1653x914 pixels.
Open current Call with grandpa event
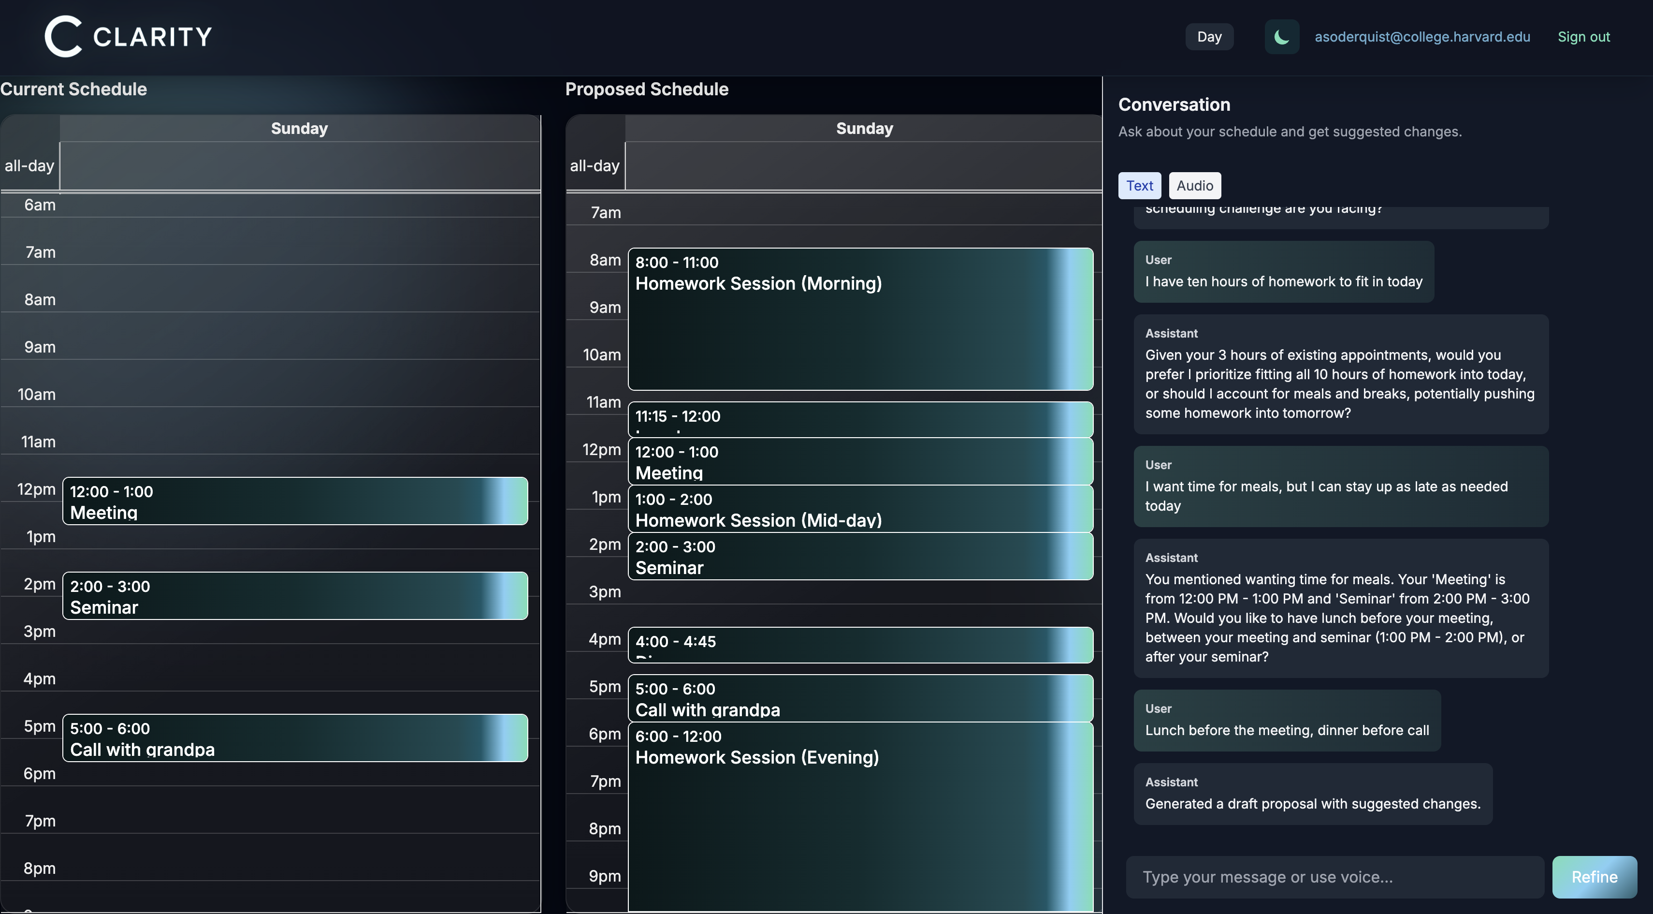(294, 738)
